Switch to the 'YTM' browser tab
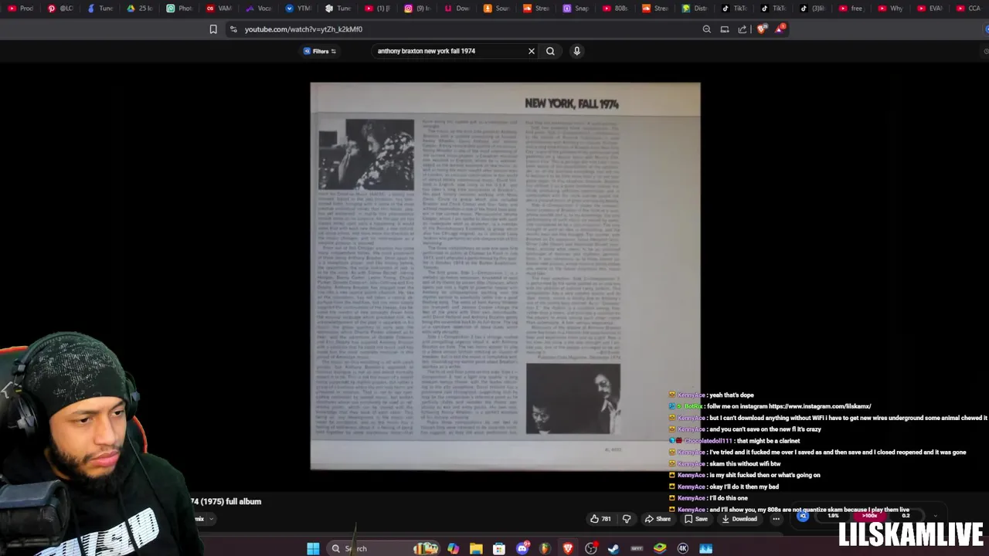 (299, 8)
